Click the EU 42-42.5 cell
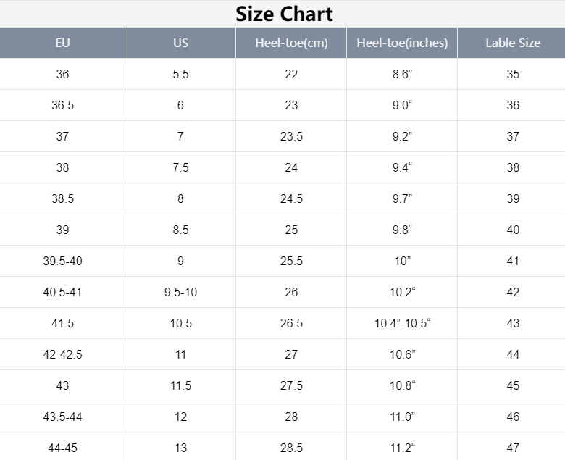 62,354
